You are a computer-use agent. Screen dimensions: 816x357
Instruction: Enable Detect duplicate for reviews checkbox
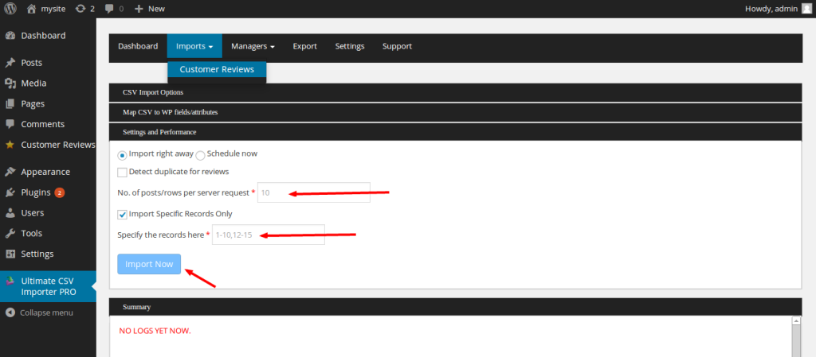point(122,173)
